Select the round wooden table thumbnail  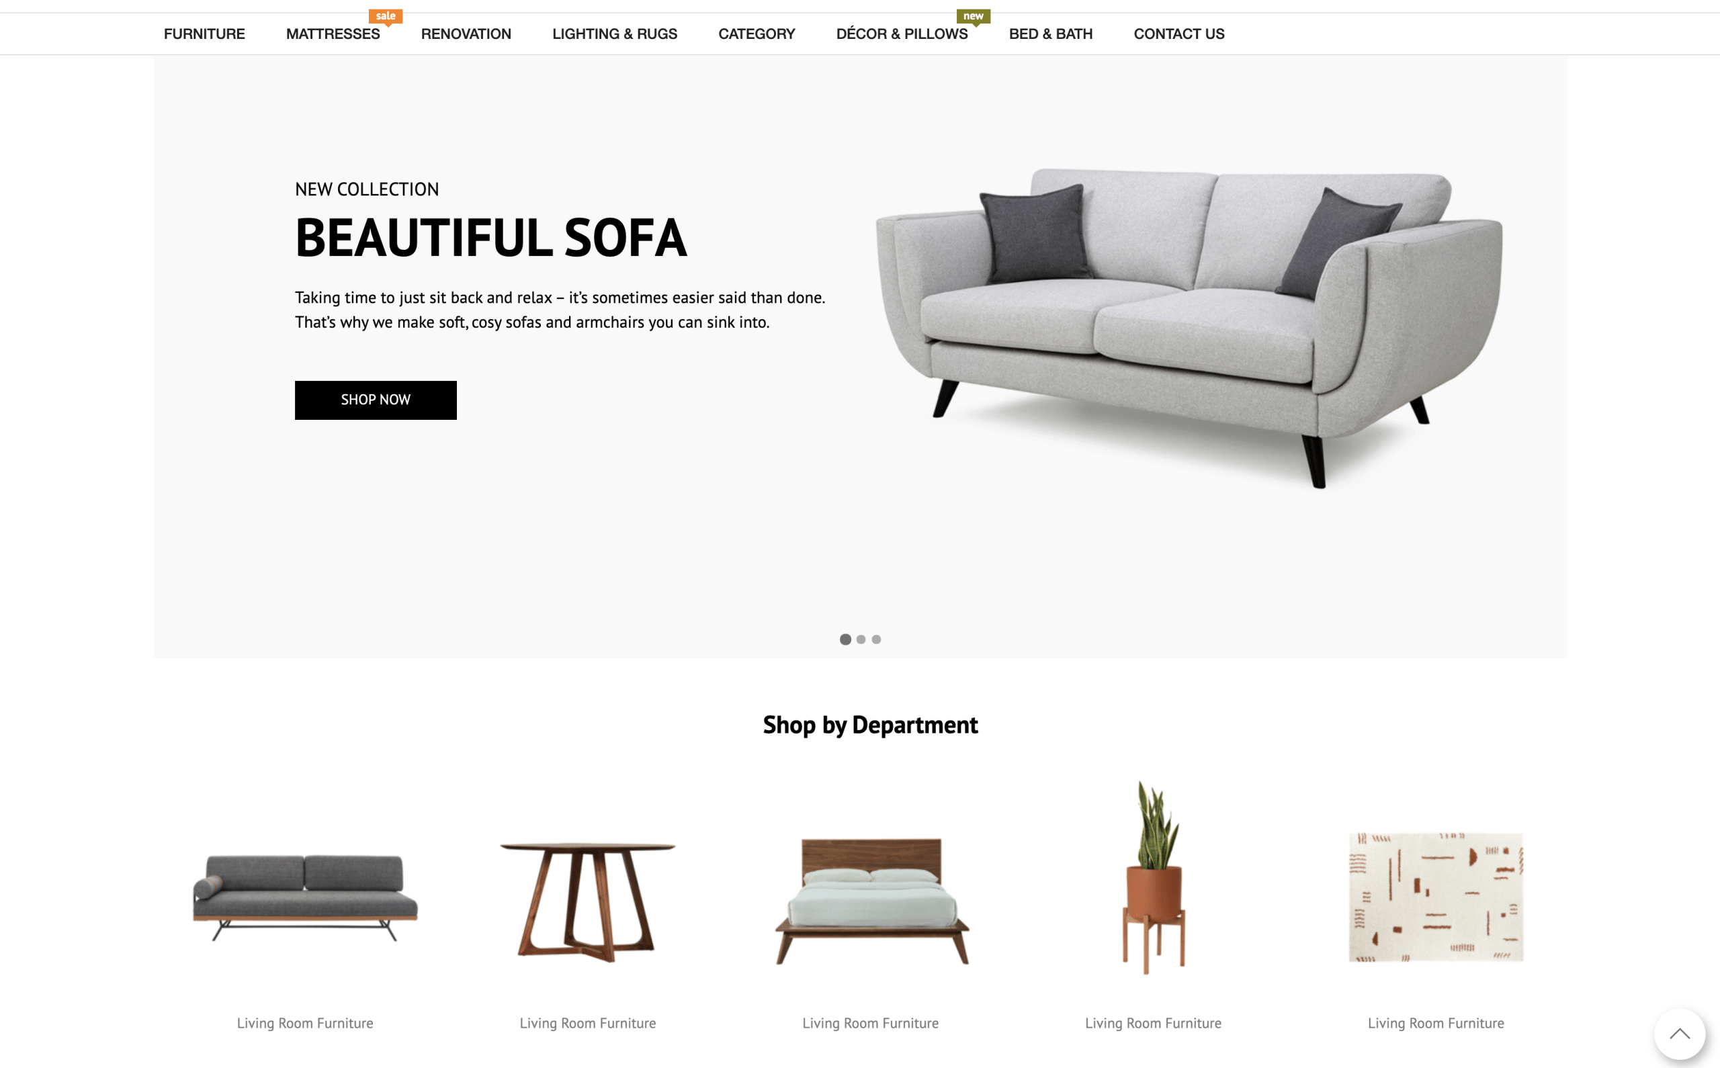click(588, 903)
